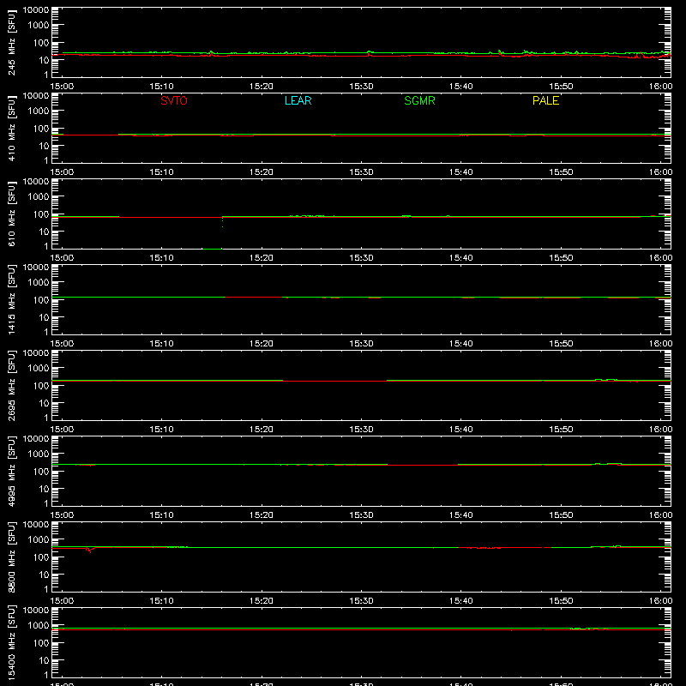
Task: Click the 10000 y-tick of 2695 MHz plot
Action: (36, 353)
